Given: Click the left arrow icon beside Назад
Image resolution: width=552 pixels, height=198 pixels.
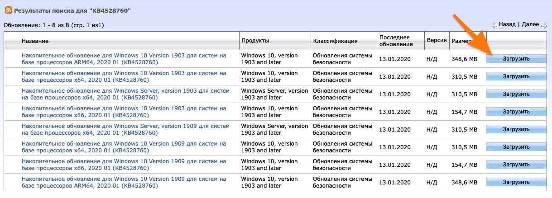Looking at the screenshot, I should (494, 25).
